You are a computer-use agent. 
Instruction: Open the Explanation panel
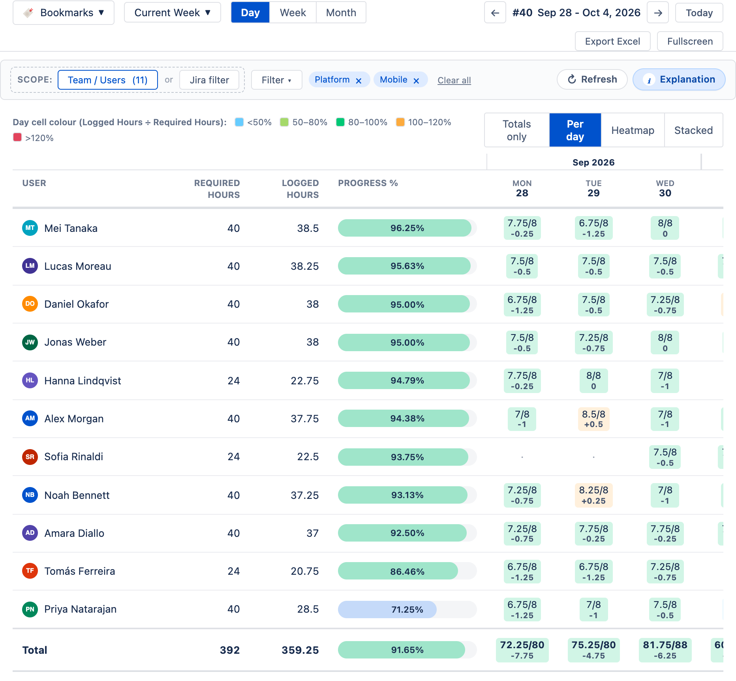(x=679, y=79)
